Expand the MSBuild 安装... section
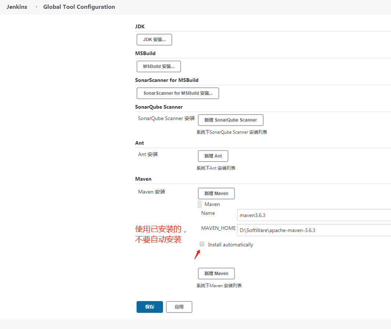 coord(159,66)
